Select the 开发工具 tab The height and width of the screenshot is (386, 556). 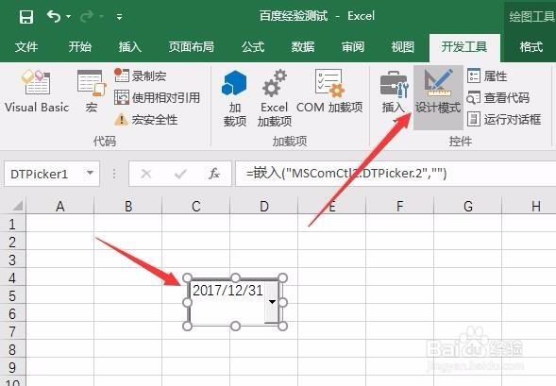click(464, 47)
